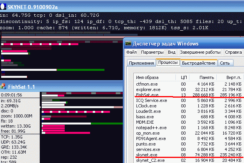Click FishSat speed 2.20MB/s value
Image resolution: width=244 pixels, height=163 pixels.
tap(10, 106)
